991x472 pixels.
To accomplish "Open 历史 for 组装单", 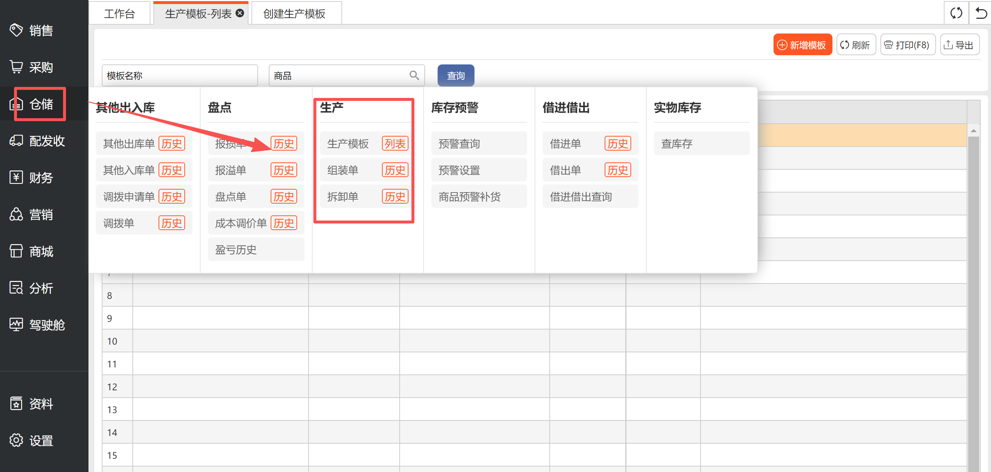I will click(x=395, y=170).
